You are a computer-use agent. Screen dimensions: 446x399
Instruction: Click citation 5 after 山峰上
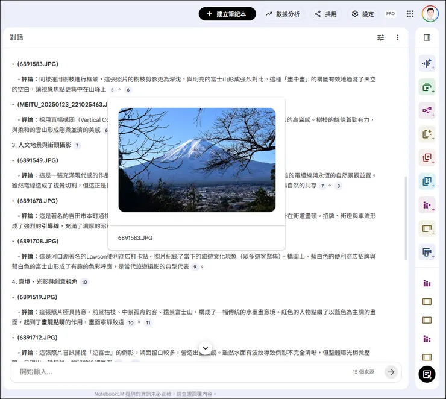pyautogui.click(x=112, y=90)
